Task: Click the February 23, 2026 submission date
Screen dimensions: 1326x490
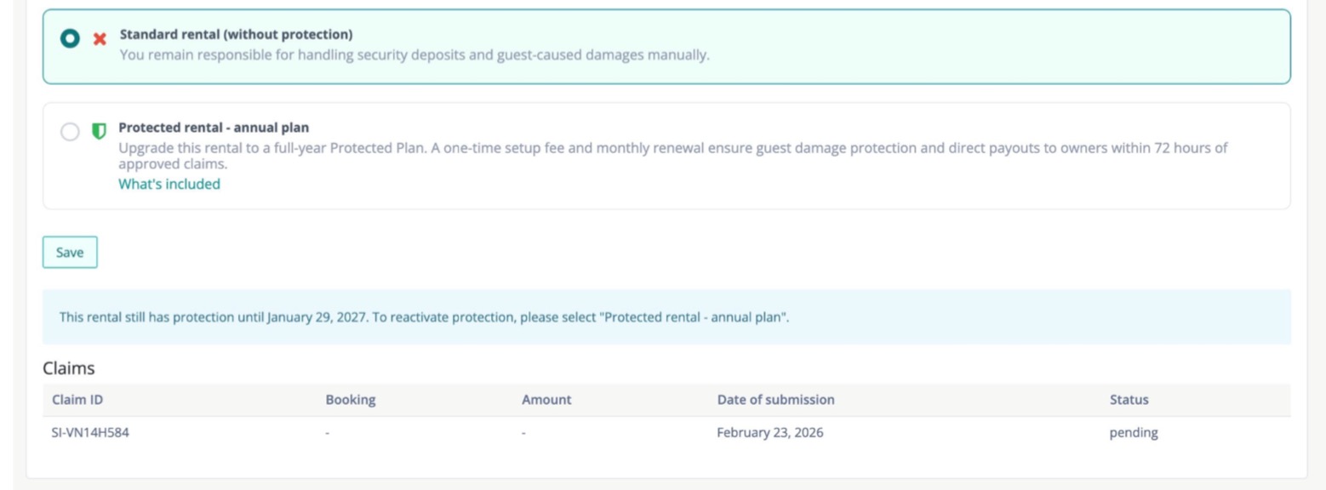Action: click(769, 432)
